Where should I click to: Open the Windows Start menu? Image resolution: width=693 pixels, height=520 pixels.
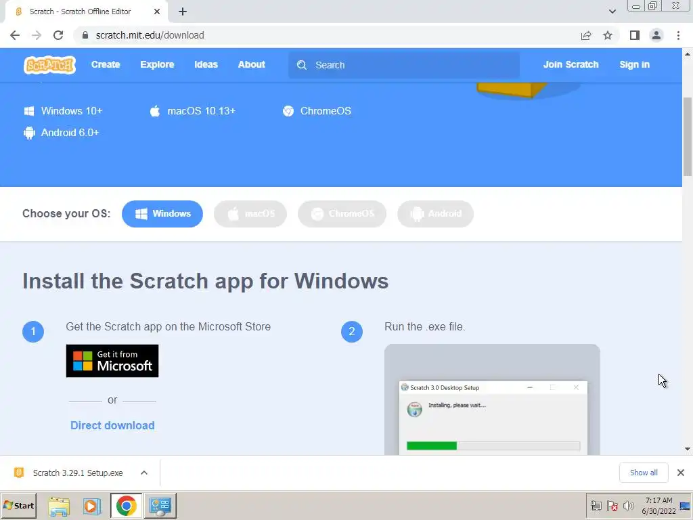pos(18,505)
